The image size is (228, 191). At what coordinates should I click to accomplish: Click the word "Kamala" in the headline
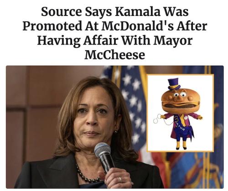(x=138, y=12)
